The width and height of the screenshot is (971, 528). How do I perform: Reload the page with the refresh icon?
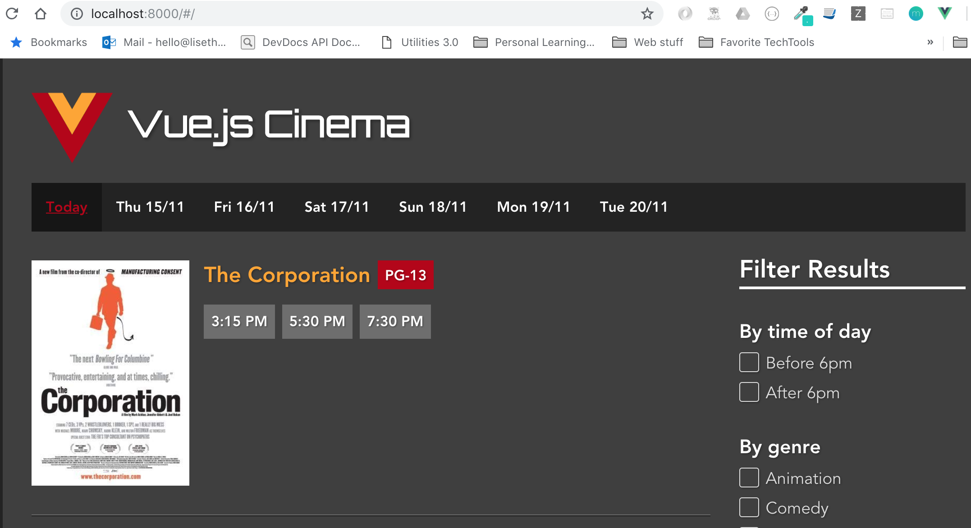tap(12, 14)
